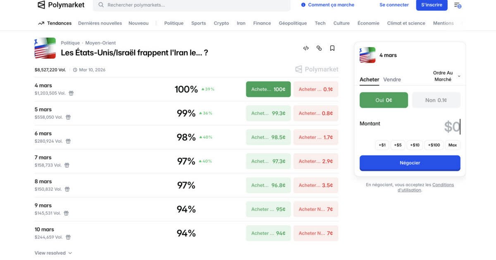The height and width of the screenshot is (260, 496).
Task: Open the Tendances category
Action: click(55, 23)
